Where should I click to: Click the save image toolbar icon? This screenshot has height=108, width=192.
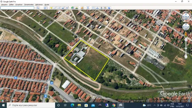[x=101, y=8]
